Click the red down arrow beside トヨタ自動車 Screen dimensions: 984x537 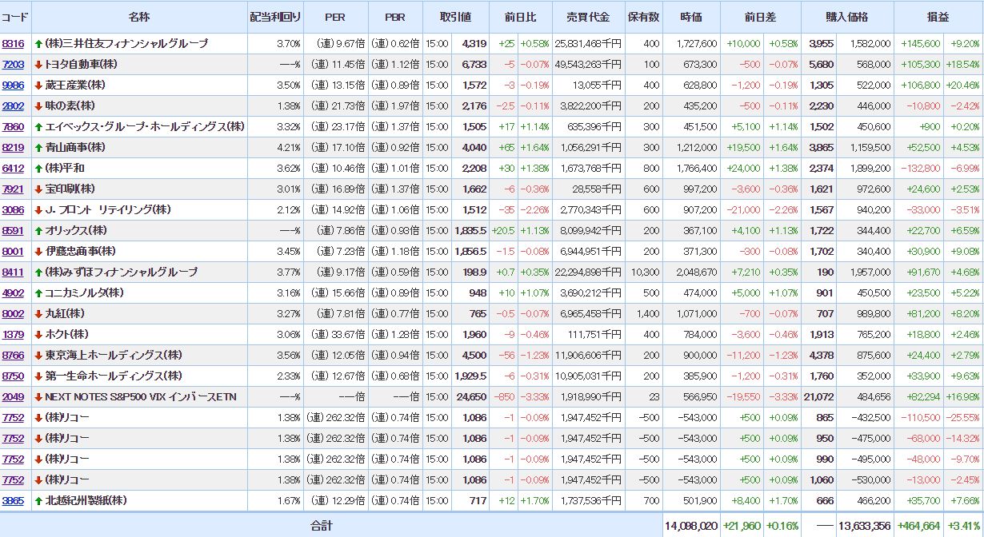coord(38,65)
